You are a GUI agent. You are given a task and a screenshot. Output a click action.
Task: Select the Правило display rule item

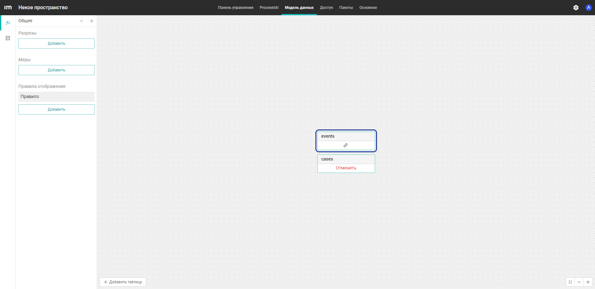(56, 97)
